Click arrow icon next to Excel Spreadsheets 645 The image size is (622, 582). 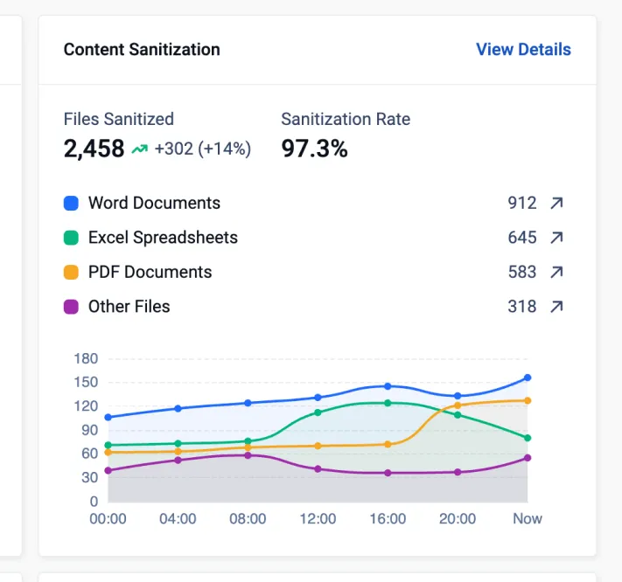556,238
